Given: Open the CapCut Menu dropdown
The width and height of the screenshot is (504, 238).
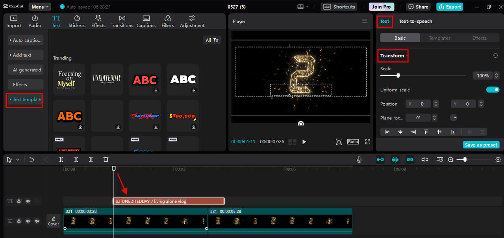Looking at the screenshot, I should (40, 7).
